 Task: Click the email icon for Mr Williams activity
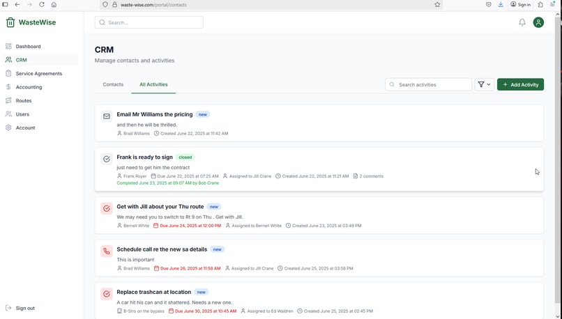pos(107,116)
